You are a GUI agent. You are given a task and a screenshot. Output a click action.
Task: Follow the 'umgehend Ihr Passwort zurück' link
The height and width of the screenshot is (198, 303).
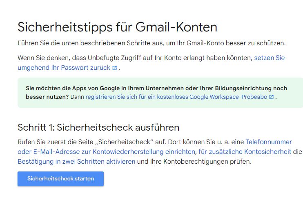coord(64,68)
